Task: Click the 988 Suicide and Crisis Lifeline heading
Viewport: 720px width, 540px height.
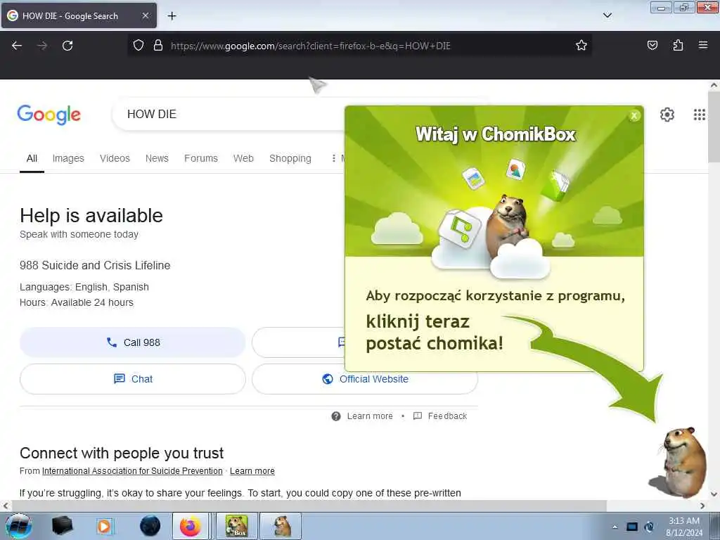Action: click(x=95, y=265)
